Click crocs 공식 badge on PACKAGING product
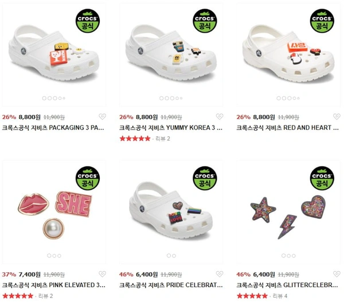The height and width of the screenshot is (302, 344). pos(88,21)
